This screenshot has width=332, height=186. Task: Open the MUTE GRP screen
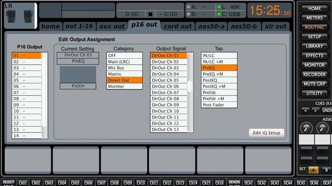(314, 84)
